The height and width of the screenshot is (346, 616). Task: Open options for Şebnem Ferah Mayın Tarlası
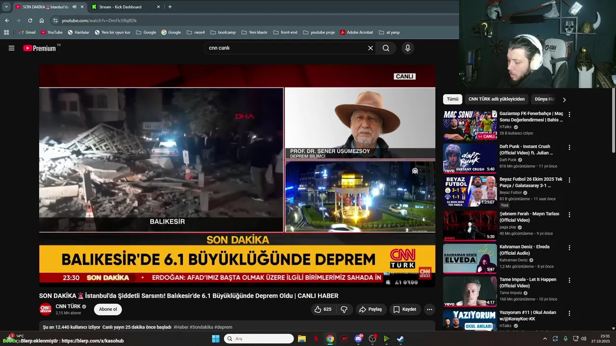coord(569,214)
